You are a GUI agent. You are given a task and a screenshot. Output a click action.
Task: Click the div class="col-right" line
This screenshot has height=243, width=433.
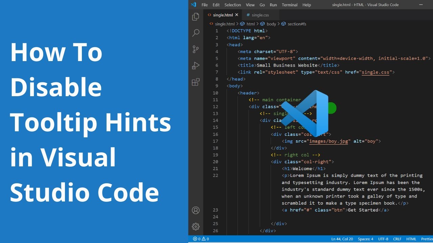click(x=302, y=162)
